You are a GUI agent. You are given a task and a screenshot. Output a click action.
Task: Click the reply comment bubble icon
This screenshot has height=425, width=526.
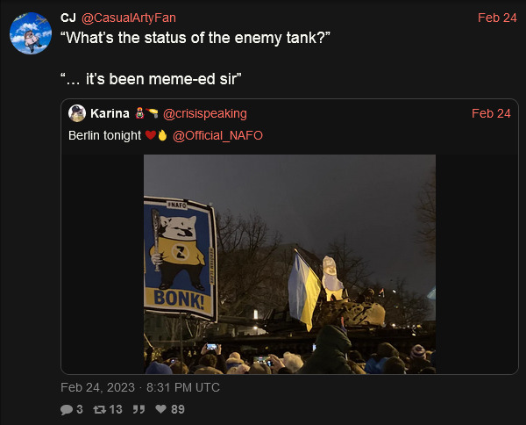pos(67,409)
